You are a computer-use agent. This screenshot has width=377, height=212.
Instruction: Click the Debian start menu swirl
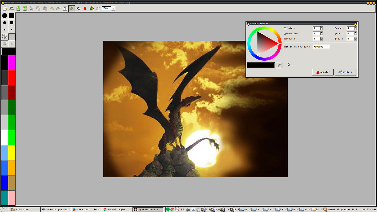3,209
